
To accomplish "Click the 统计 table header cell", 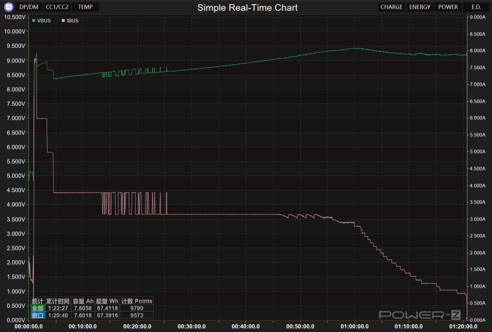I will pyautogui.click(x=38, y=301).
